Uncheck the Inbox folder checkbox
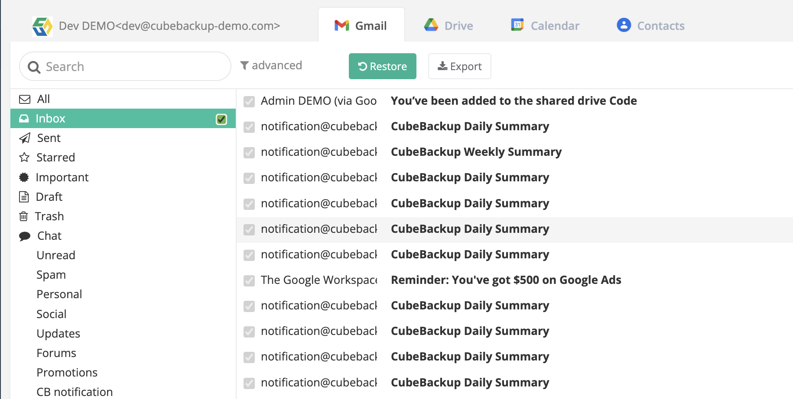This screenshot has width=793, height=399. (x=221, y=119)
